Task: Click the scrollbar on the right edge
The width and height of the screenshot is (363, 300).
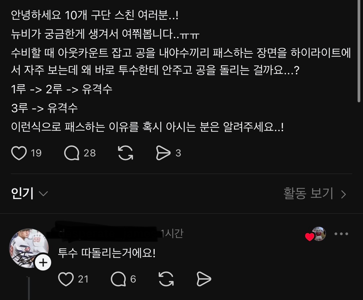Action: click(359, 51)
